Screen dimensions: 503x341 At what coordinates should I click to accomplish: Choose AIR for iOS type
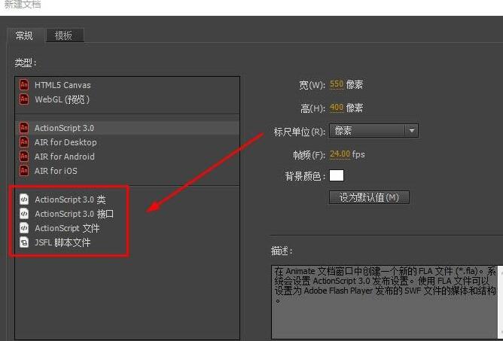127,171
